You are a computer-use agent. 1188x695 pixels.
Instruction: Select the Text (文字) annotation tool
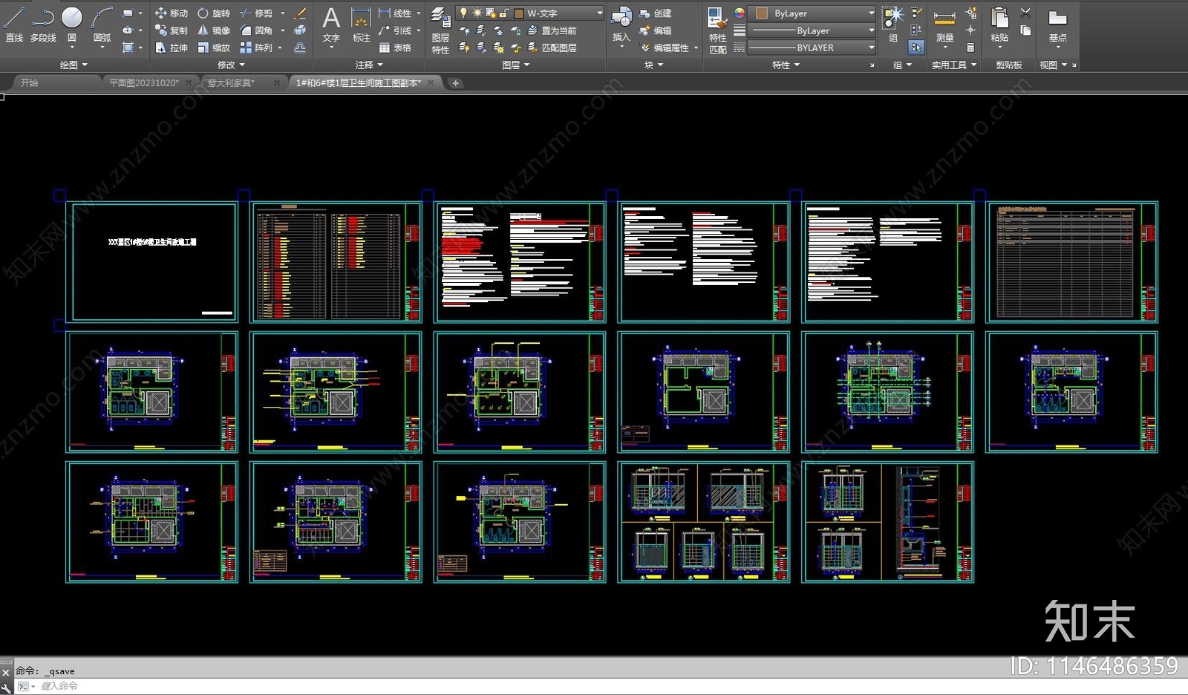click(331, 25)
